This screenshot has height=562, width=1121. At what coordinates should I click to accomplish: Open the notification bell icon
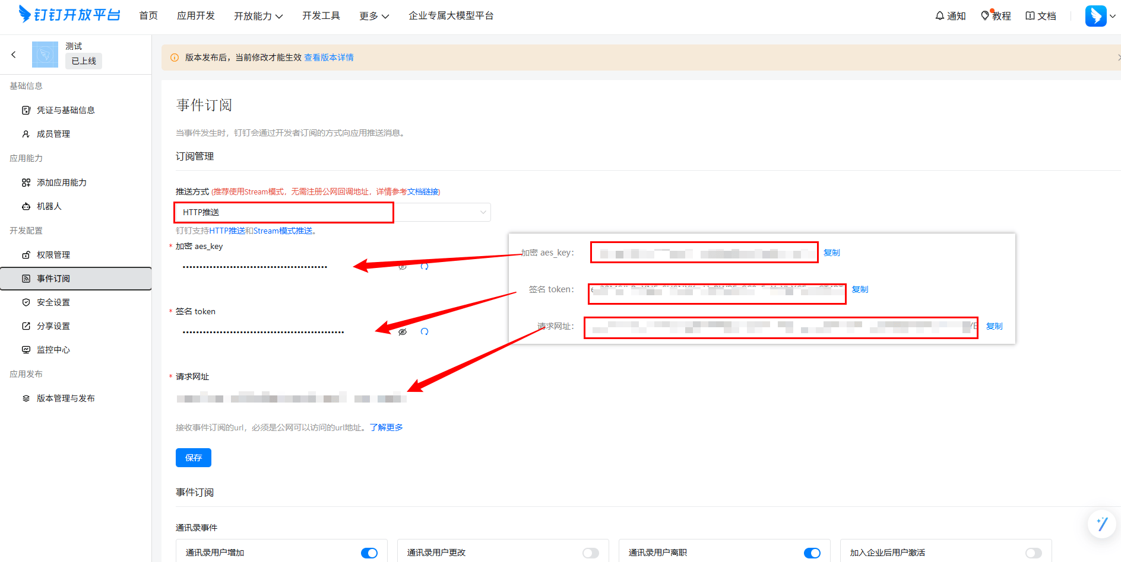pyautogui.click(x=940, y=16)
